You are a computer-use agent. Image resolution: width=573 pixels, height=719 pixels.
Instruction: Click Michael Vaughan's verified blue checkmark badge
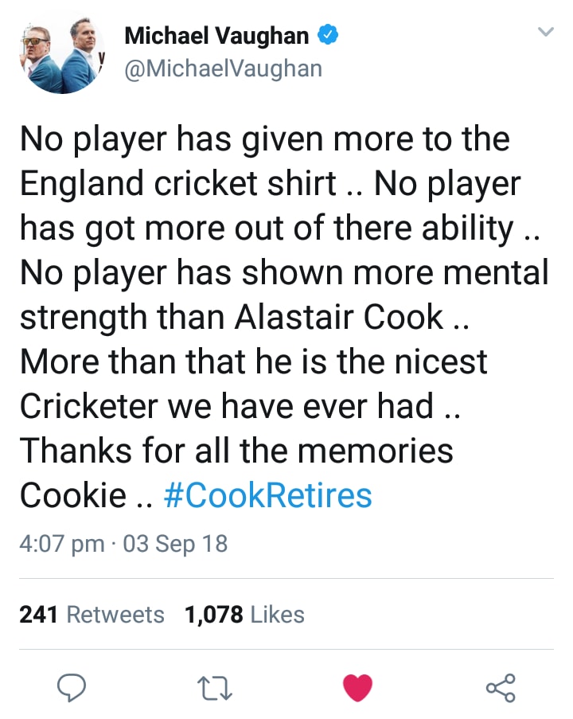pyautogui.click(x=329, y=35)
